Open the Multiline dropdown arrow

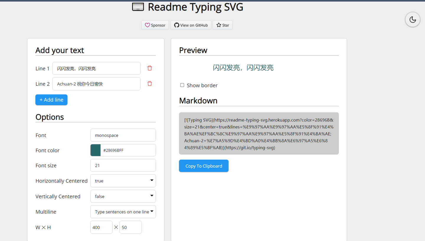click(152, 212)
